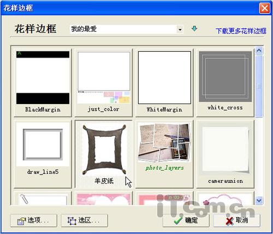Click the scrollbar up arrow
The image size is (273, 234).
[x=259, y=51]
